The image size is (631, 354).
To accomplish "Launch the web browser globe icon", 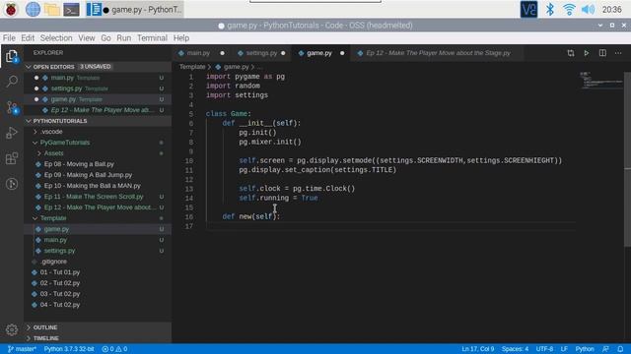I will point(33,9).
